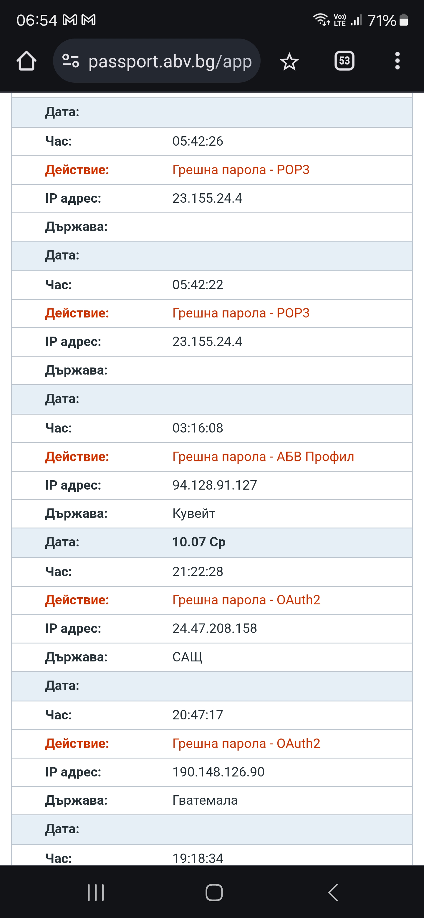
Task: Open the tab switcher showing 53 tabs
Action: point(344,61)
